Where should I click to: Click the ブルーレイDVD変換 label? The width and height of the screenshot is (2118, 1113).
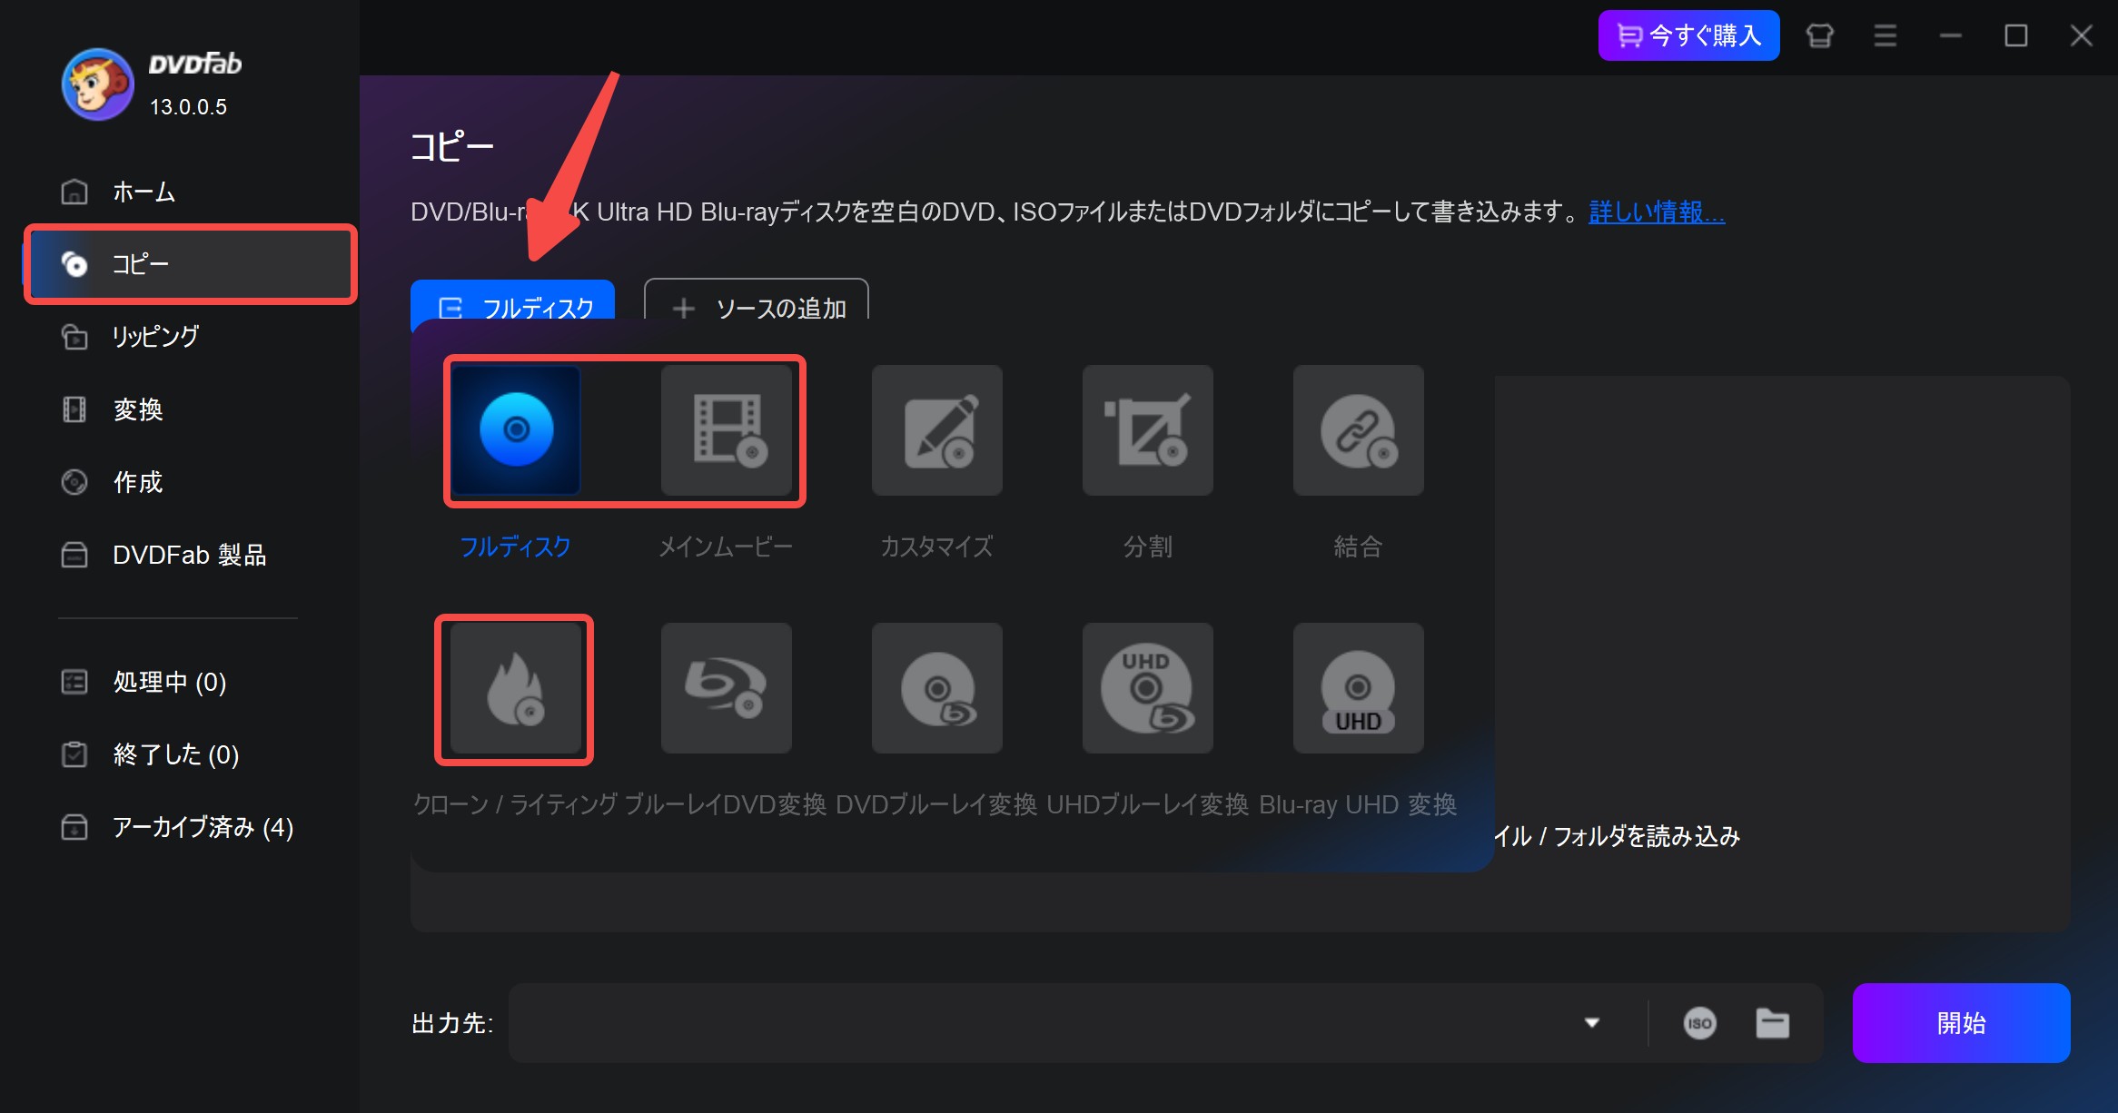pos(726,804)
